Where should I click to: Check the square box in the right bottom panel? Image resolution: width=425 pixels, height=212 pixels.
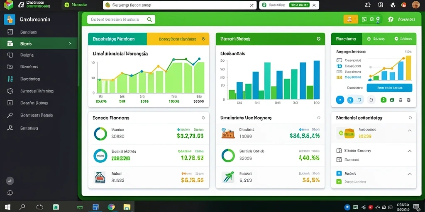pos(339,159)
